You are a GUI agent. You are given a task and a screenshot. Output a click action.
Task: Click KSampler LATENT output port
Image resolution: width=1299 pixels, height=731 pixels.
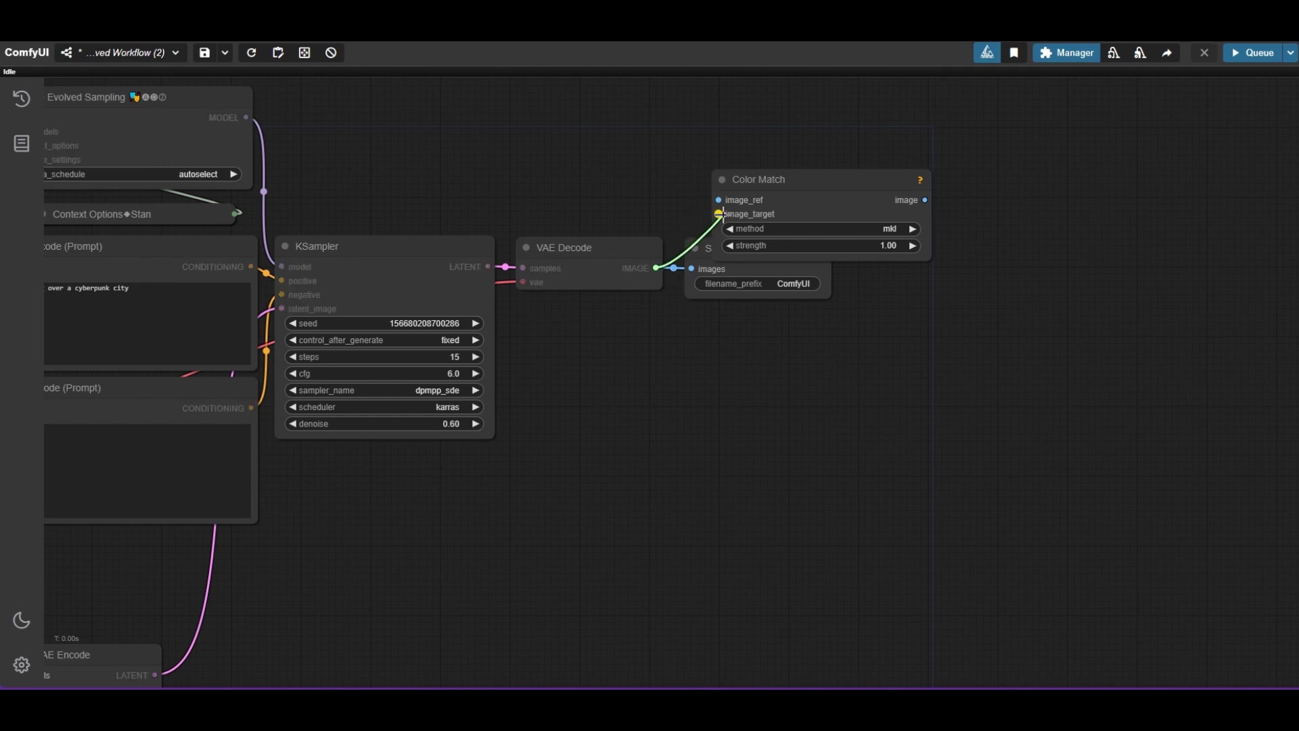tap(488, 267)
